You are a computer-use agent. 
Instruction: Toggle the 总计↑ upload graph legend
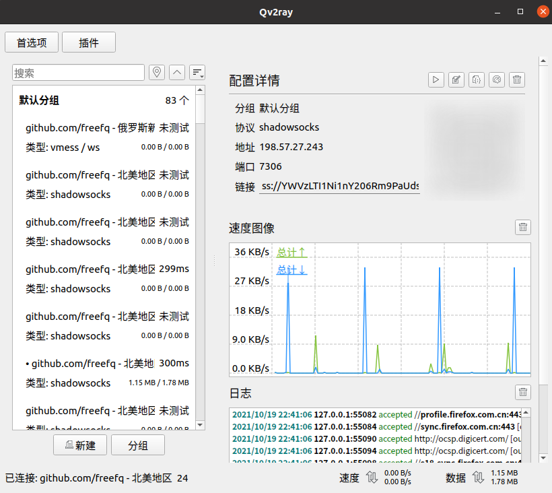coord(290,253)
